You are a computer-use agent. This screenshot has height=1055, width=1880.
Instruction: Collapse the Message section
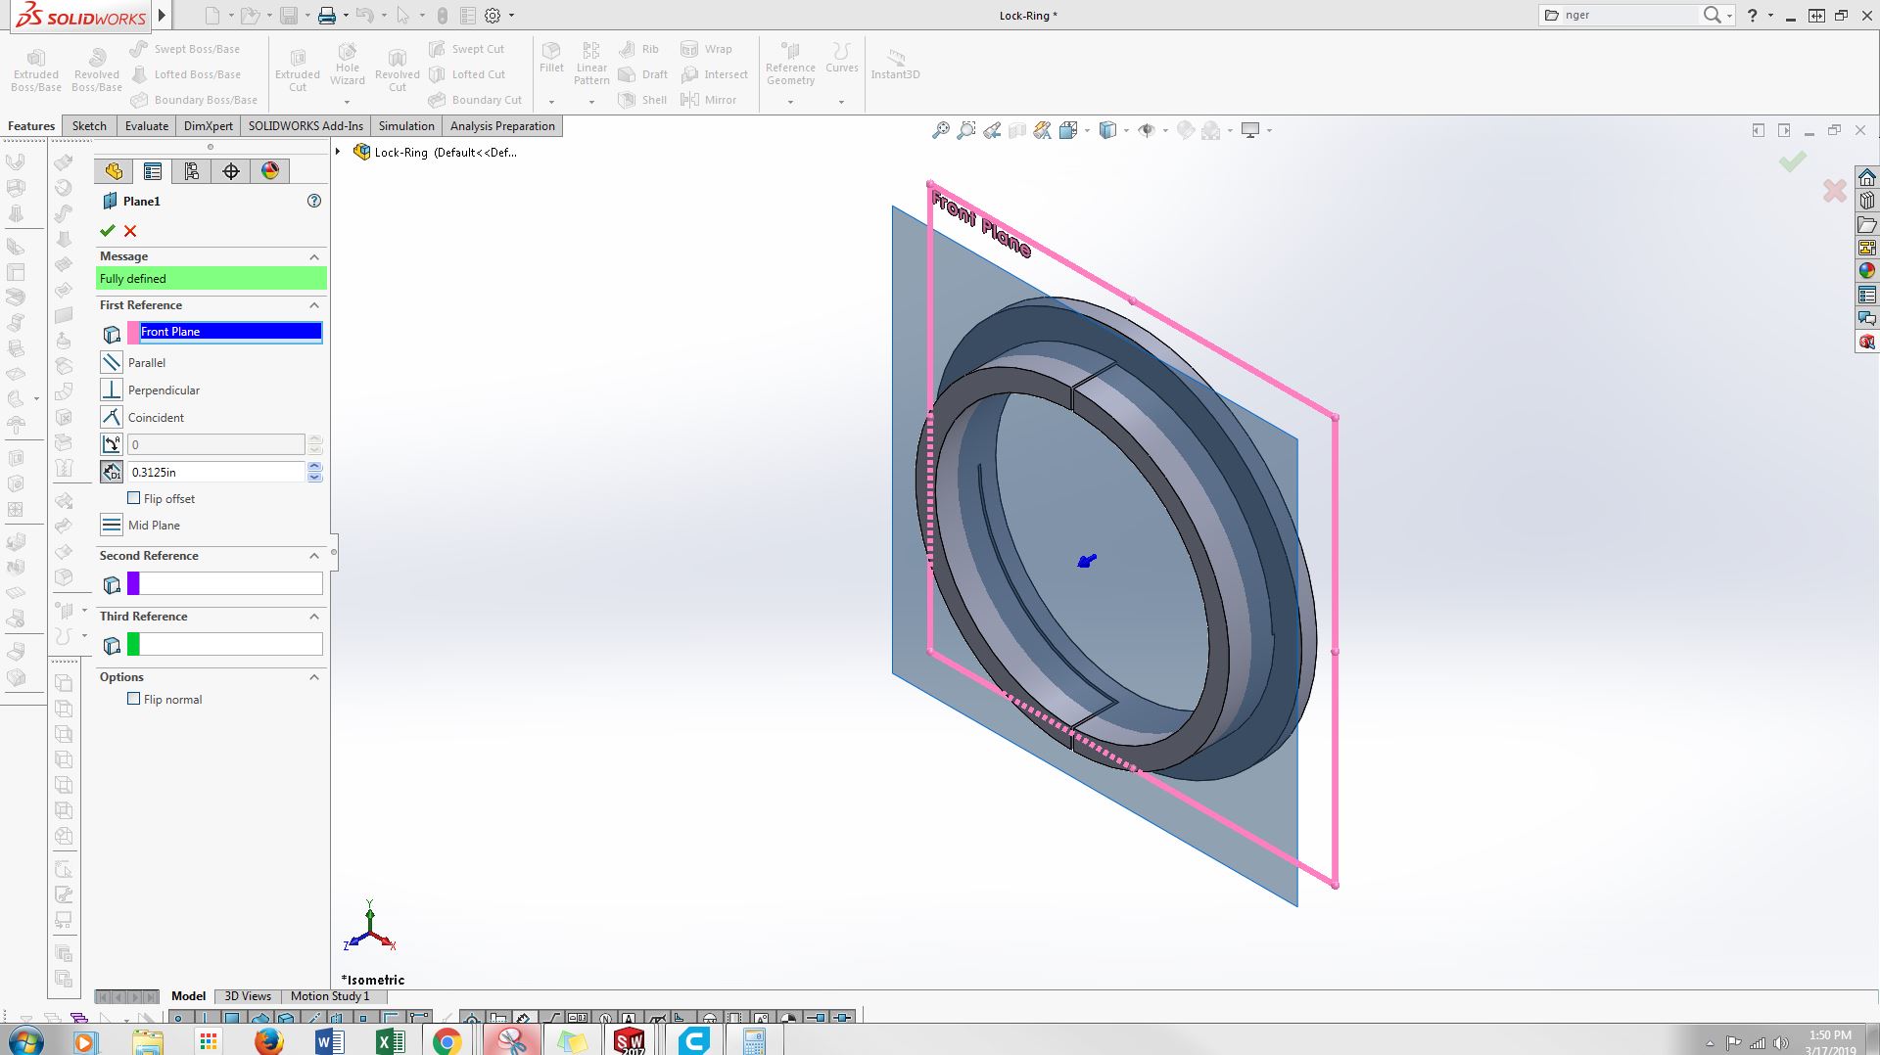[x=314, y=256]
